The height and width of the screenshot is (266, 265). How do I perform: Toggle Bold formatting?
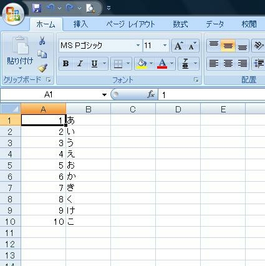tap(65, 64)
